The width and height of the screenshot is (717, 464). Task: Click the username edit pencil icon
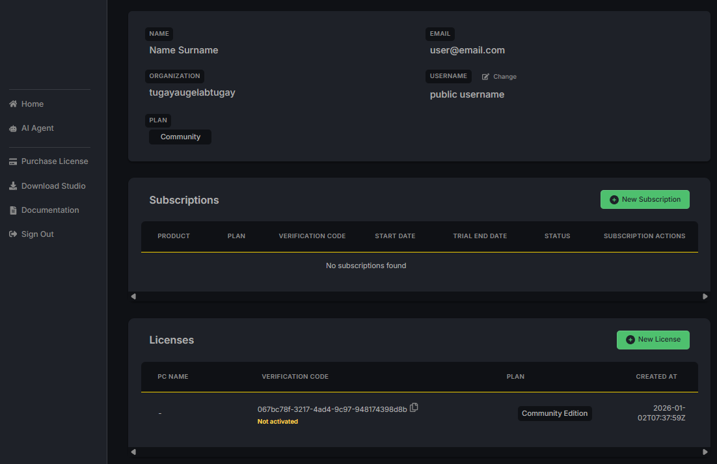tap(485, 77)
